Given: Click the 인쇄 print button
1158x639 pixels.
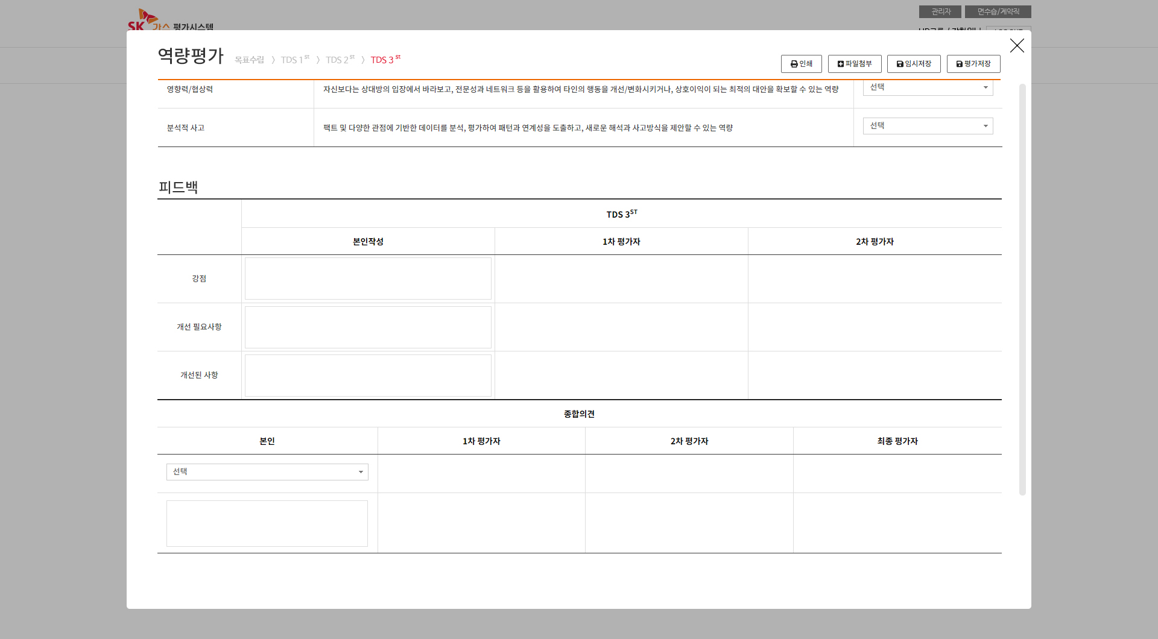Looking at the screenshot, I should 801,64.
